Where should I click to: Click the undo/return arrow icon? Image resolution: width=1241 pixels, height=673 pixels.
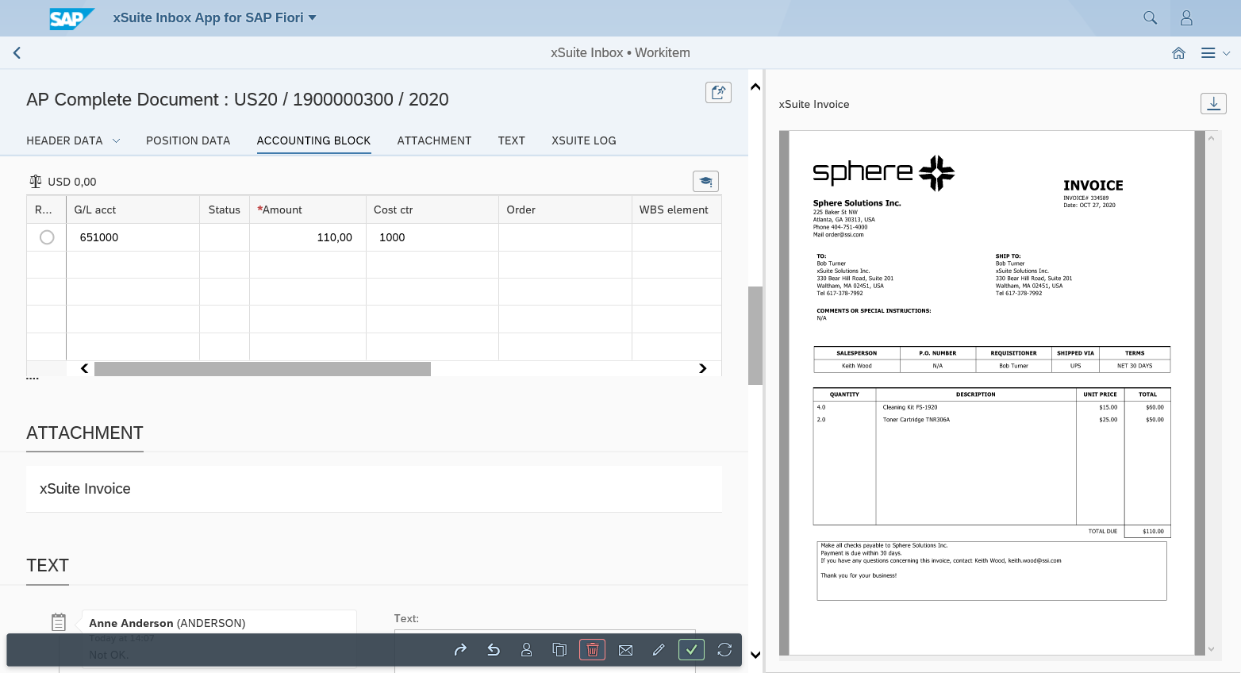[494, 650]
